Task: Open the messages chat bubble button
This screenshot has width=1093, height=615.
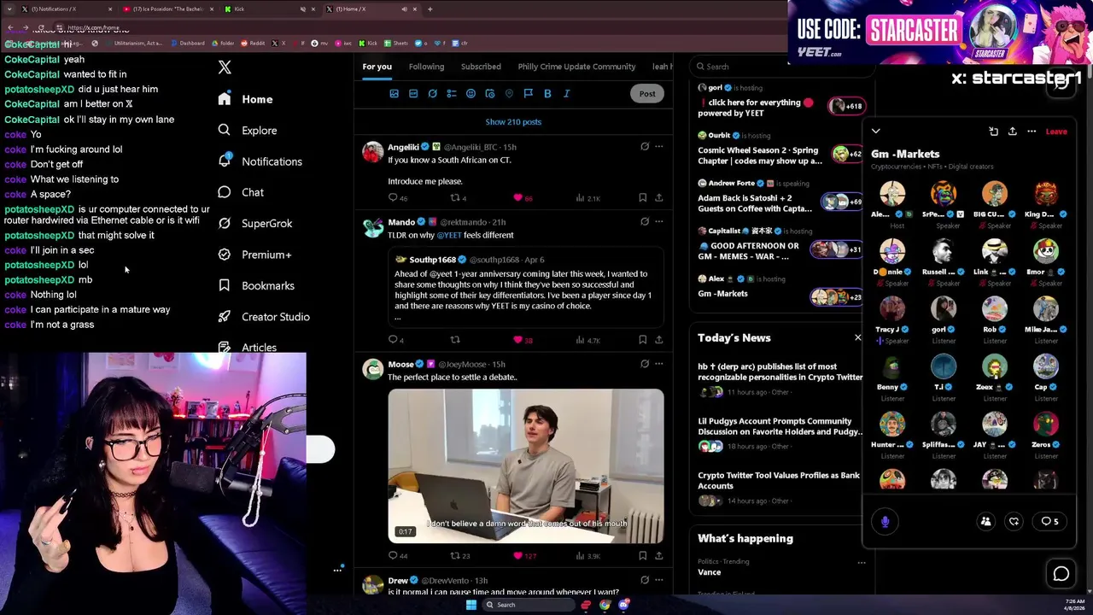Action: tap(1061, 574)
